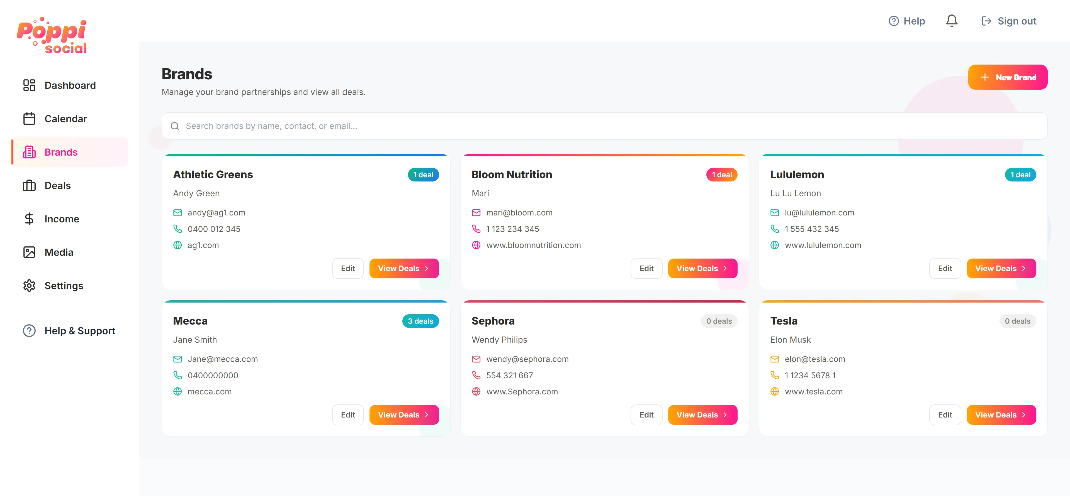1070x496 pixels.
Task: Create a New Brand
Action: pos(1008,77)
